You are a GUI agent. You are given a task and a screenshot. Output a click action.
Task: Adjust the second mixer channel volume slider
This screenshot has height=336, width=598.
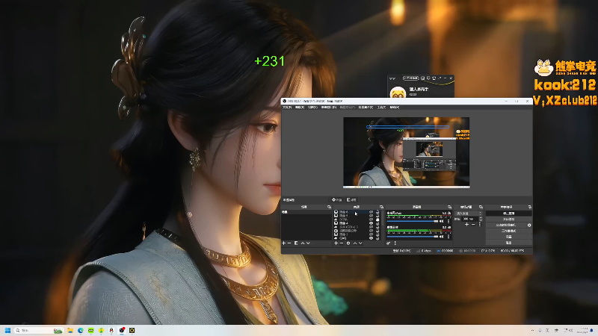coord(413,237)
